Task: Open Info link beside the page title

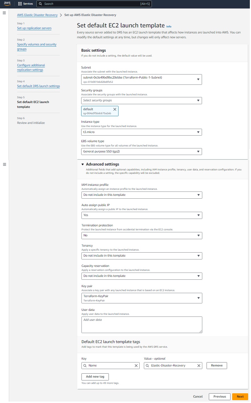Action: tap(169, 27)
